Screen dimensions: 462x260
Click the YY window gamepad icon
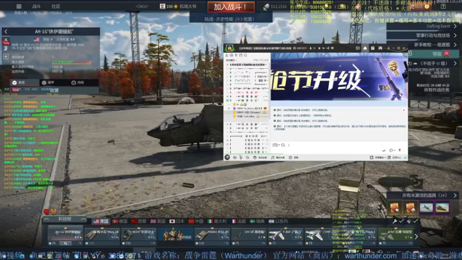pos(381,48)
